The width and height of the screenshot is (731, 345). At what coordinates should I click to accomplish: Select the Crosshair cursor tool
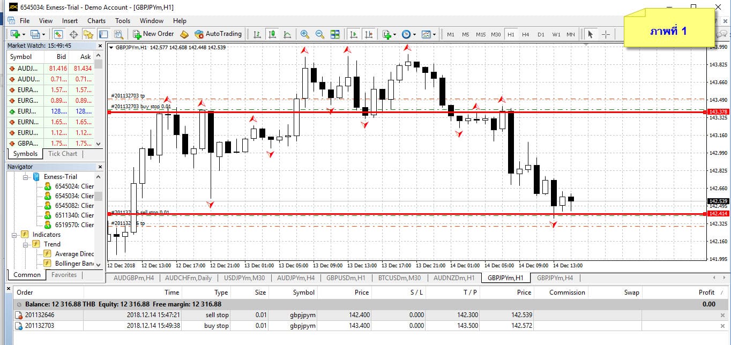click(x=606, y=34)
